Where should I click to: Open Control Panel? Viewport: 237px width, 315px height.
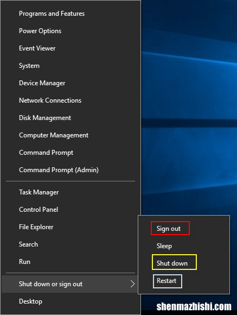point(71,210)
